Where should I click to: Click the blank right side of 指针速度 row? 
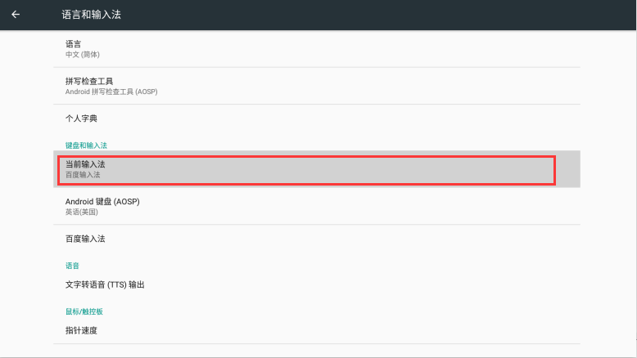coord(409,330)
